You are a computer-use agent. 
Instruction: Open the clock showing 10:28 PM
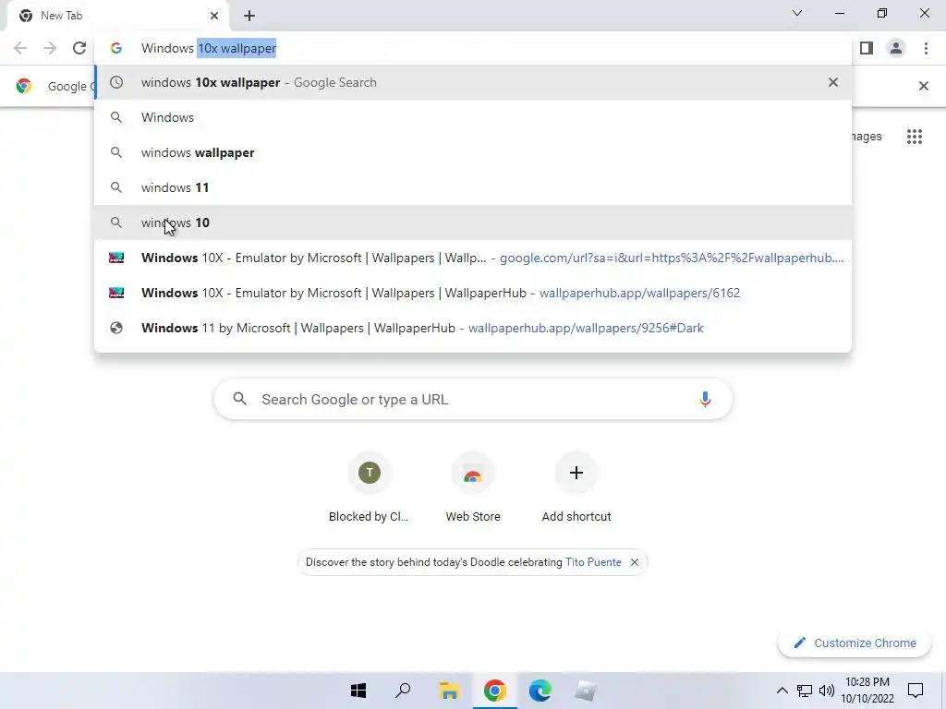coord(867,691)
